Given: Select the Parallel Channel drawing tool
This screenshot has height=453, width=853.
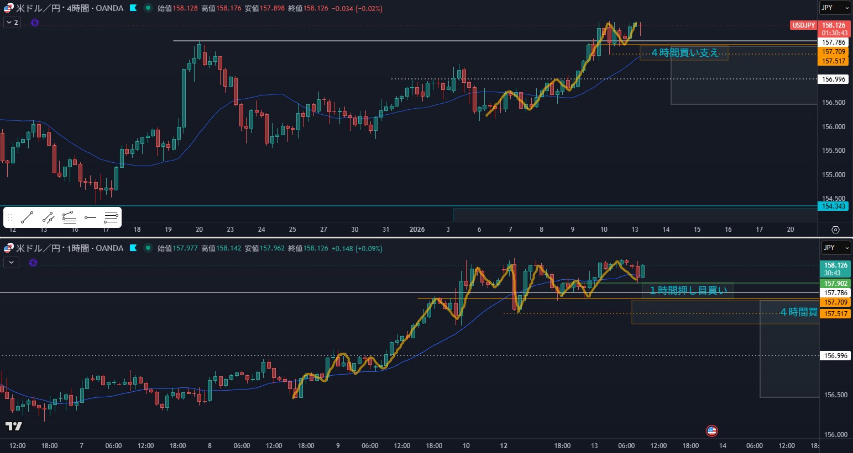Looking at the screenshot, I should 48,217.
